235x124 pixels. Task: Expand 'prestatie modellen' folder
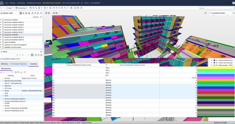[x=1, y=20]
